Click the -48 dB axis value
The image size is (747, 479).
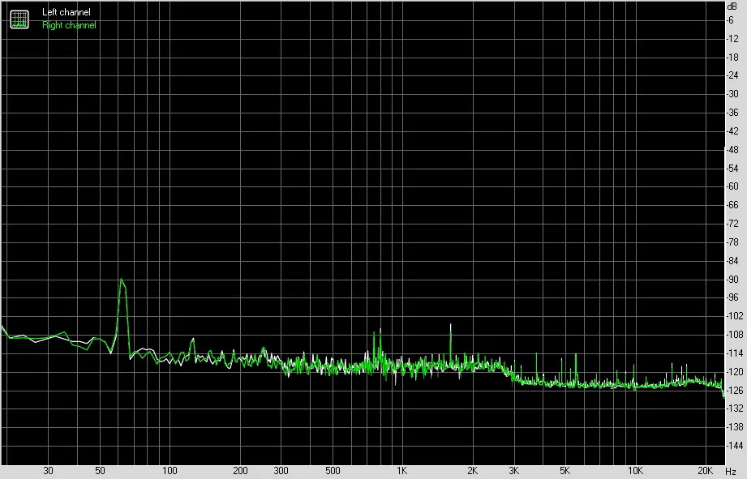click(x=732, y=149)
